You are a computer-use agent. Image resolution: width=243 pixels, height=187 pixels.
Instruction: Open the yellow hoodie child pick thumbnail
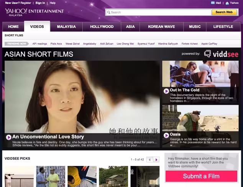(x=82, y=177)
